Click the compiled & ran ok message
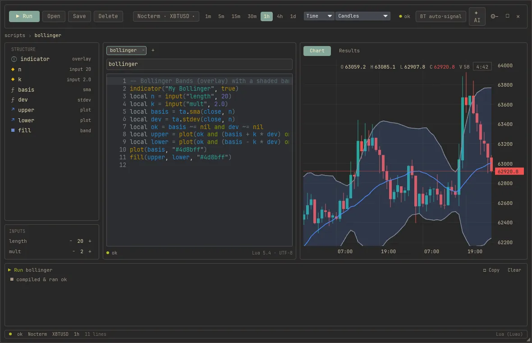Viewport: 532px width, 343px height. pos(41,279)
